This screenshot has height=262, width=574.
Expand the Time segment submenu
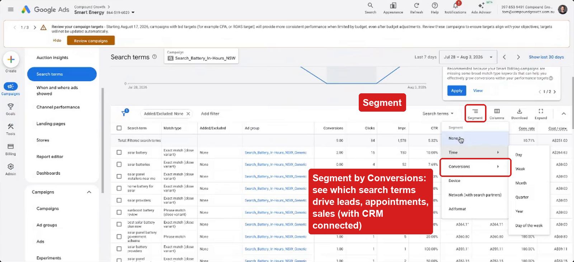pos(474,152)
